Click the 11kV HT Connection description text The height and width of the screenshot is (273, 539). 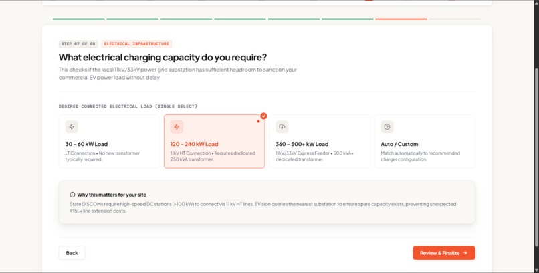213,156
